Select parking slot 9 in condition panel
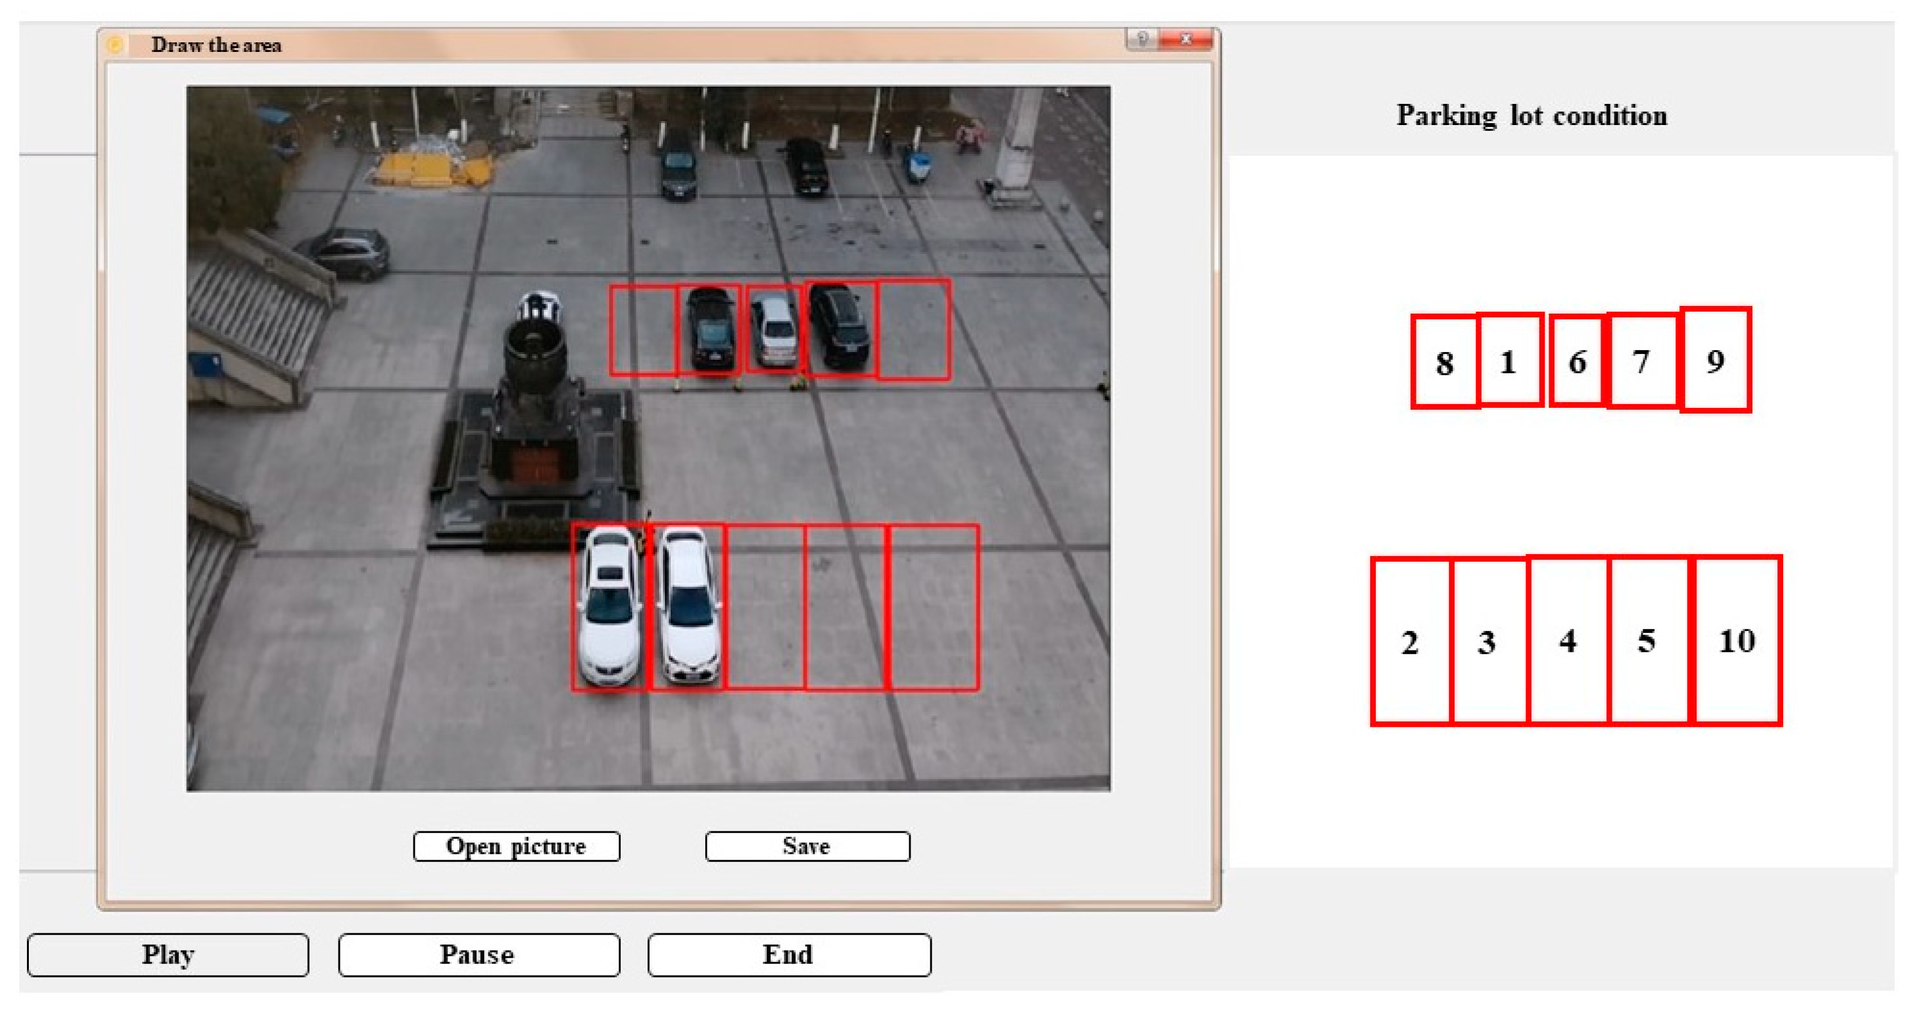Screen dimensions: 1912x1014 [1715, 360]
